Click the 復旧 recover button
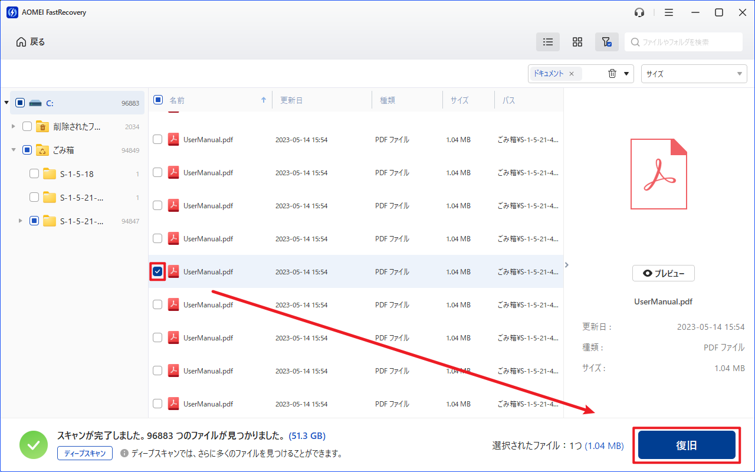The width and height of the screenshot is (755, 472). (687, 445)
